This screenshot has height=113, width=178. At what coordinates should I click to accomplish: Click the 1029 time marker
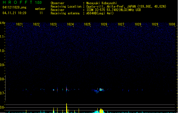pos(155,24)
